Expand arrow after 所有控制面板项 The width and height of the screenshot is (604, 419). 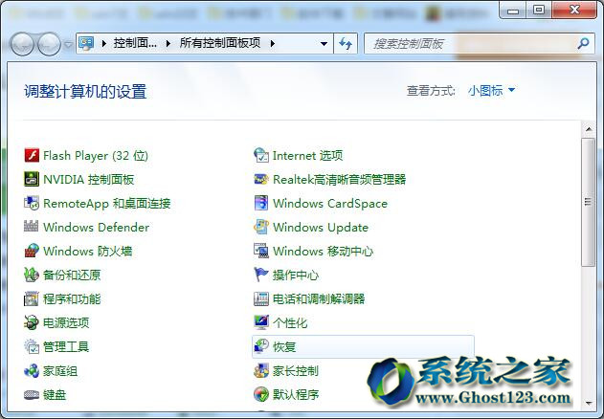[273, 43]
